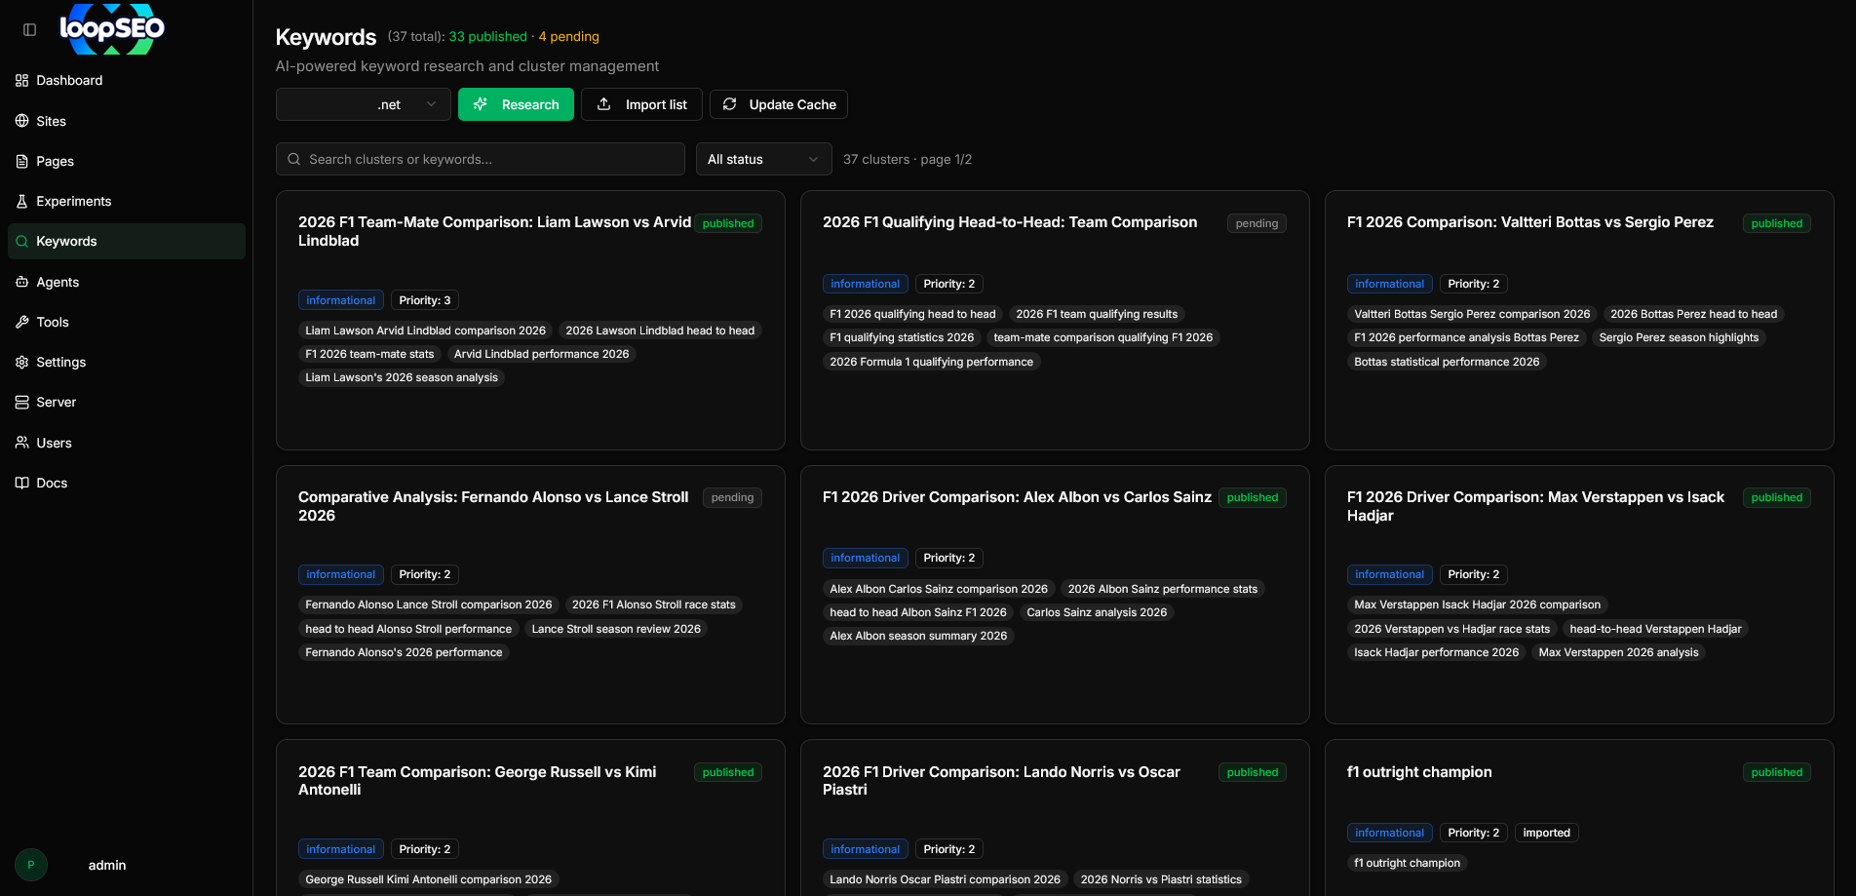Click the Tools wrench icon

(x=22, y=322)
